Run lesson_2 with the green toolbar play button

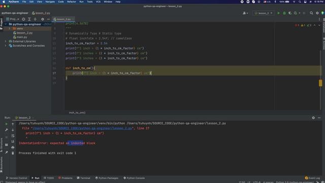(x=279, y=13)
